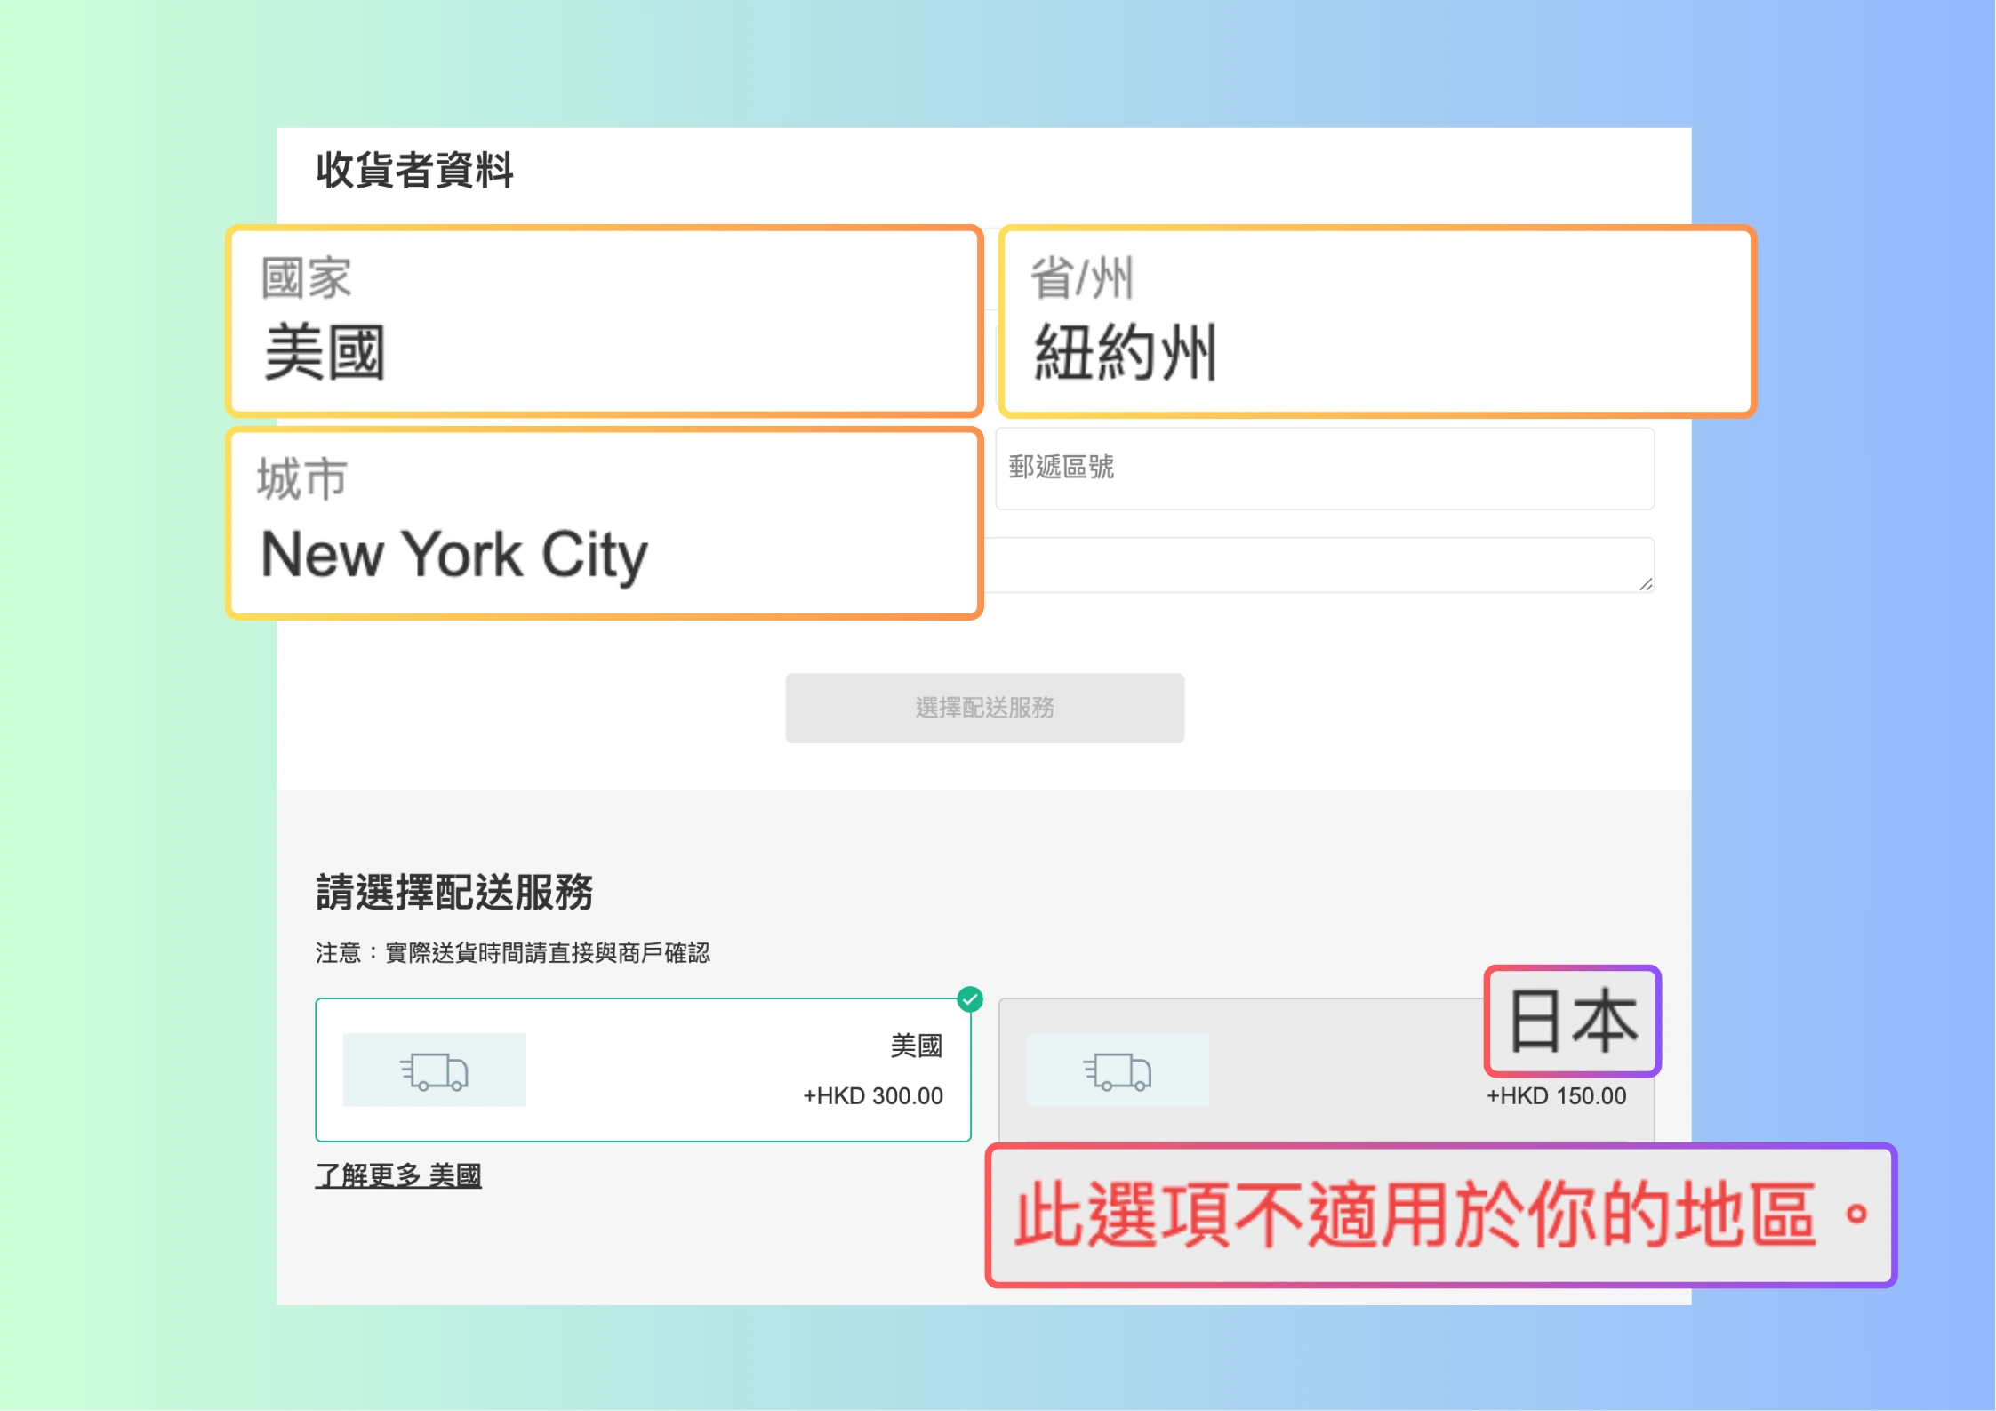Click the +HKD 150.00 price text
The height and width of the screenshot is (1411, 1996).
click(x=1556, y=1095)
